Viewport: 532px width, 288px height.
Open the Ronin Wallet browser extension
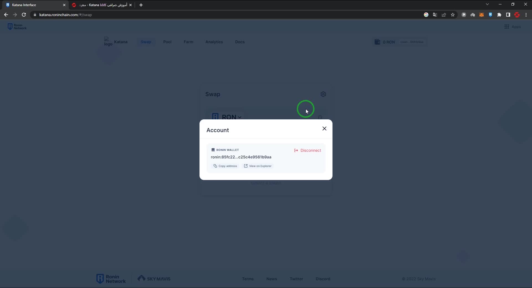[x=490, y=15]
